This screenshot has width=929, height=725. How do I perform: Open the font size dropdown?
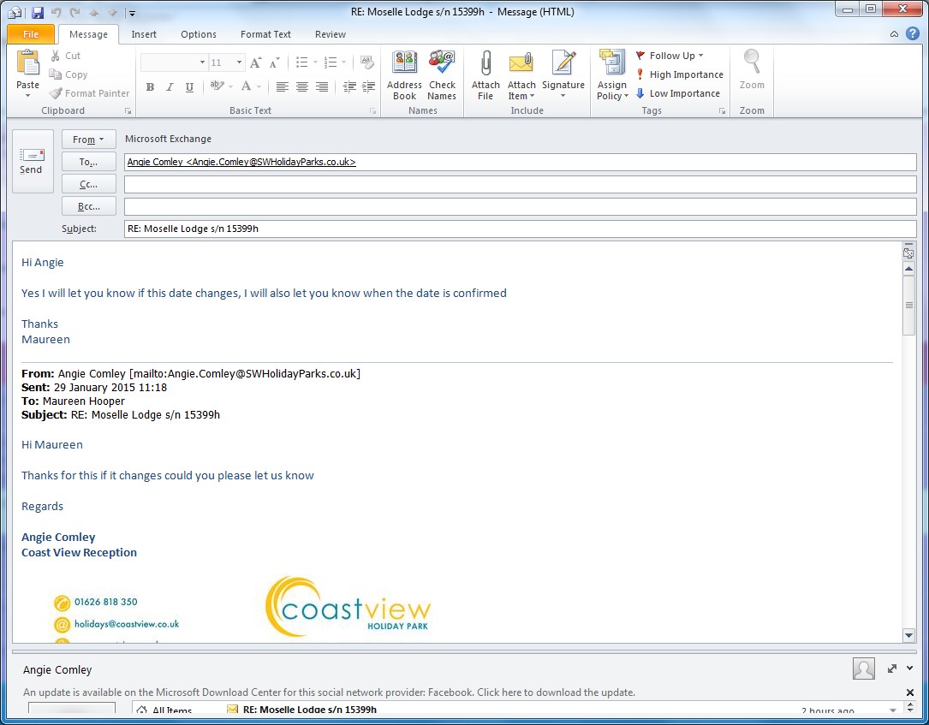239,62
